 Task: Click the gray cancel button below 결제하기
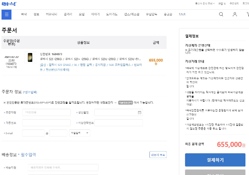pos(215,172)
